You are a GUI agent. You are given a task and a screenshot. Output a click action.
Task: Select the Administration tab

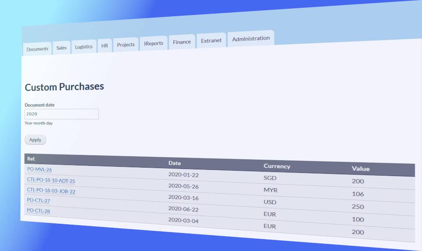[x=251, y=39]
